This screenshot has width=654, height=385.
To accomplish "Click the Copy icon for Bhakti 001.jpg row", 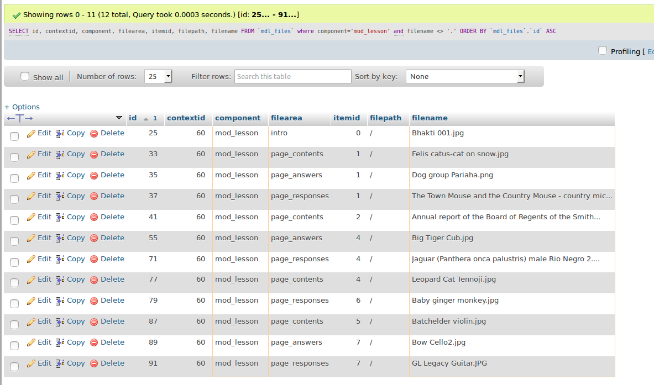I will click(x=60, y=133).
